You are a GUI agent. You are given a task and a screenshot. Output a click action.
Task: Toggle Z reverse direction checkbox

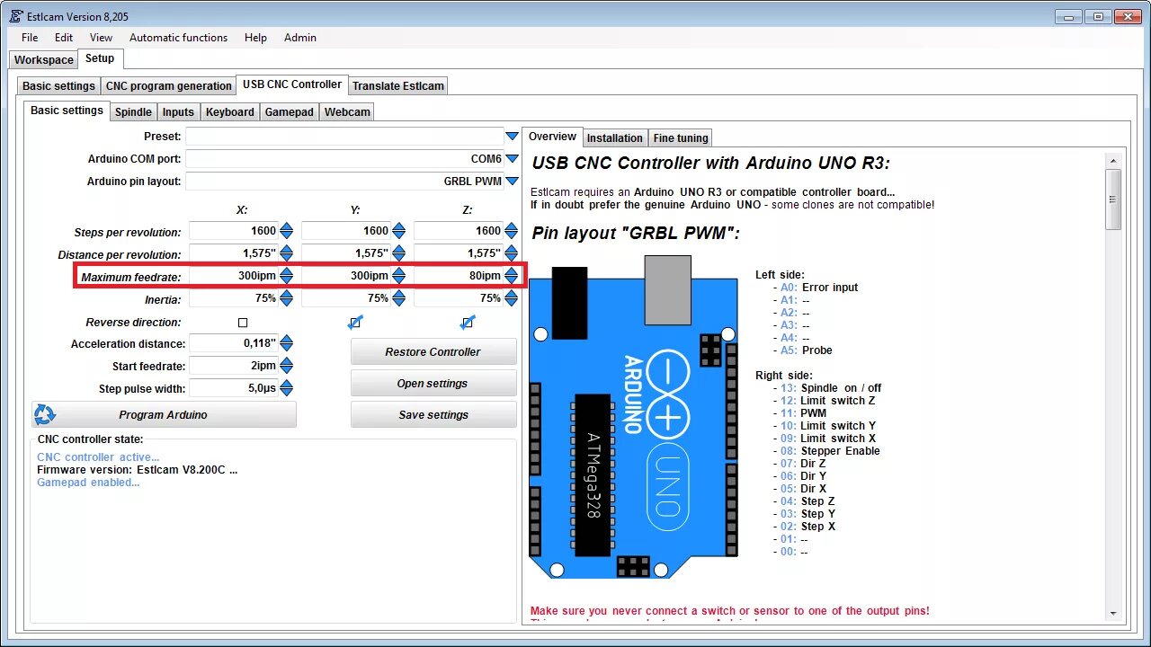coord(468,322)
